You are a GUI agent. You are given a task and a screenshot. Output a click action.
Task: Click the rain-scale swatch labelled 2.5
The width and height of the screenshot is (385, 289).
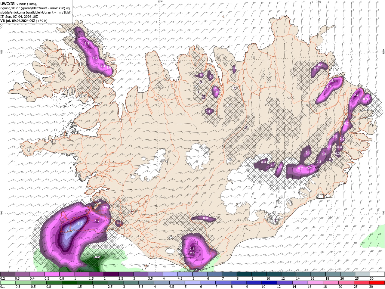[x=115, y=283]
